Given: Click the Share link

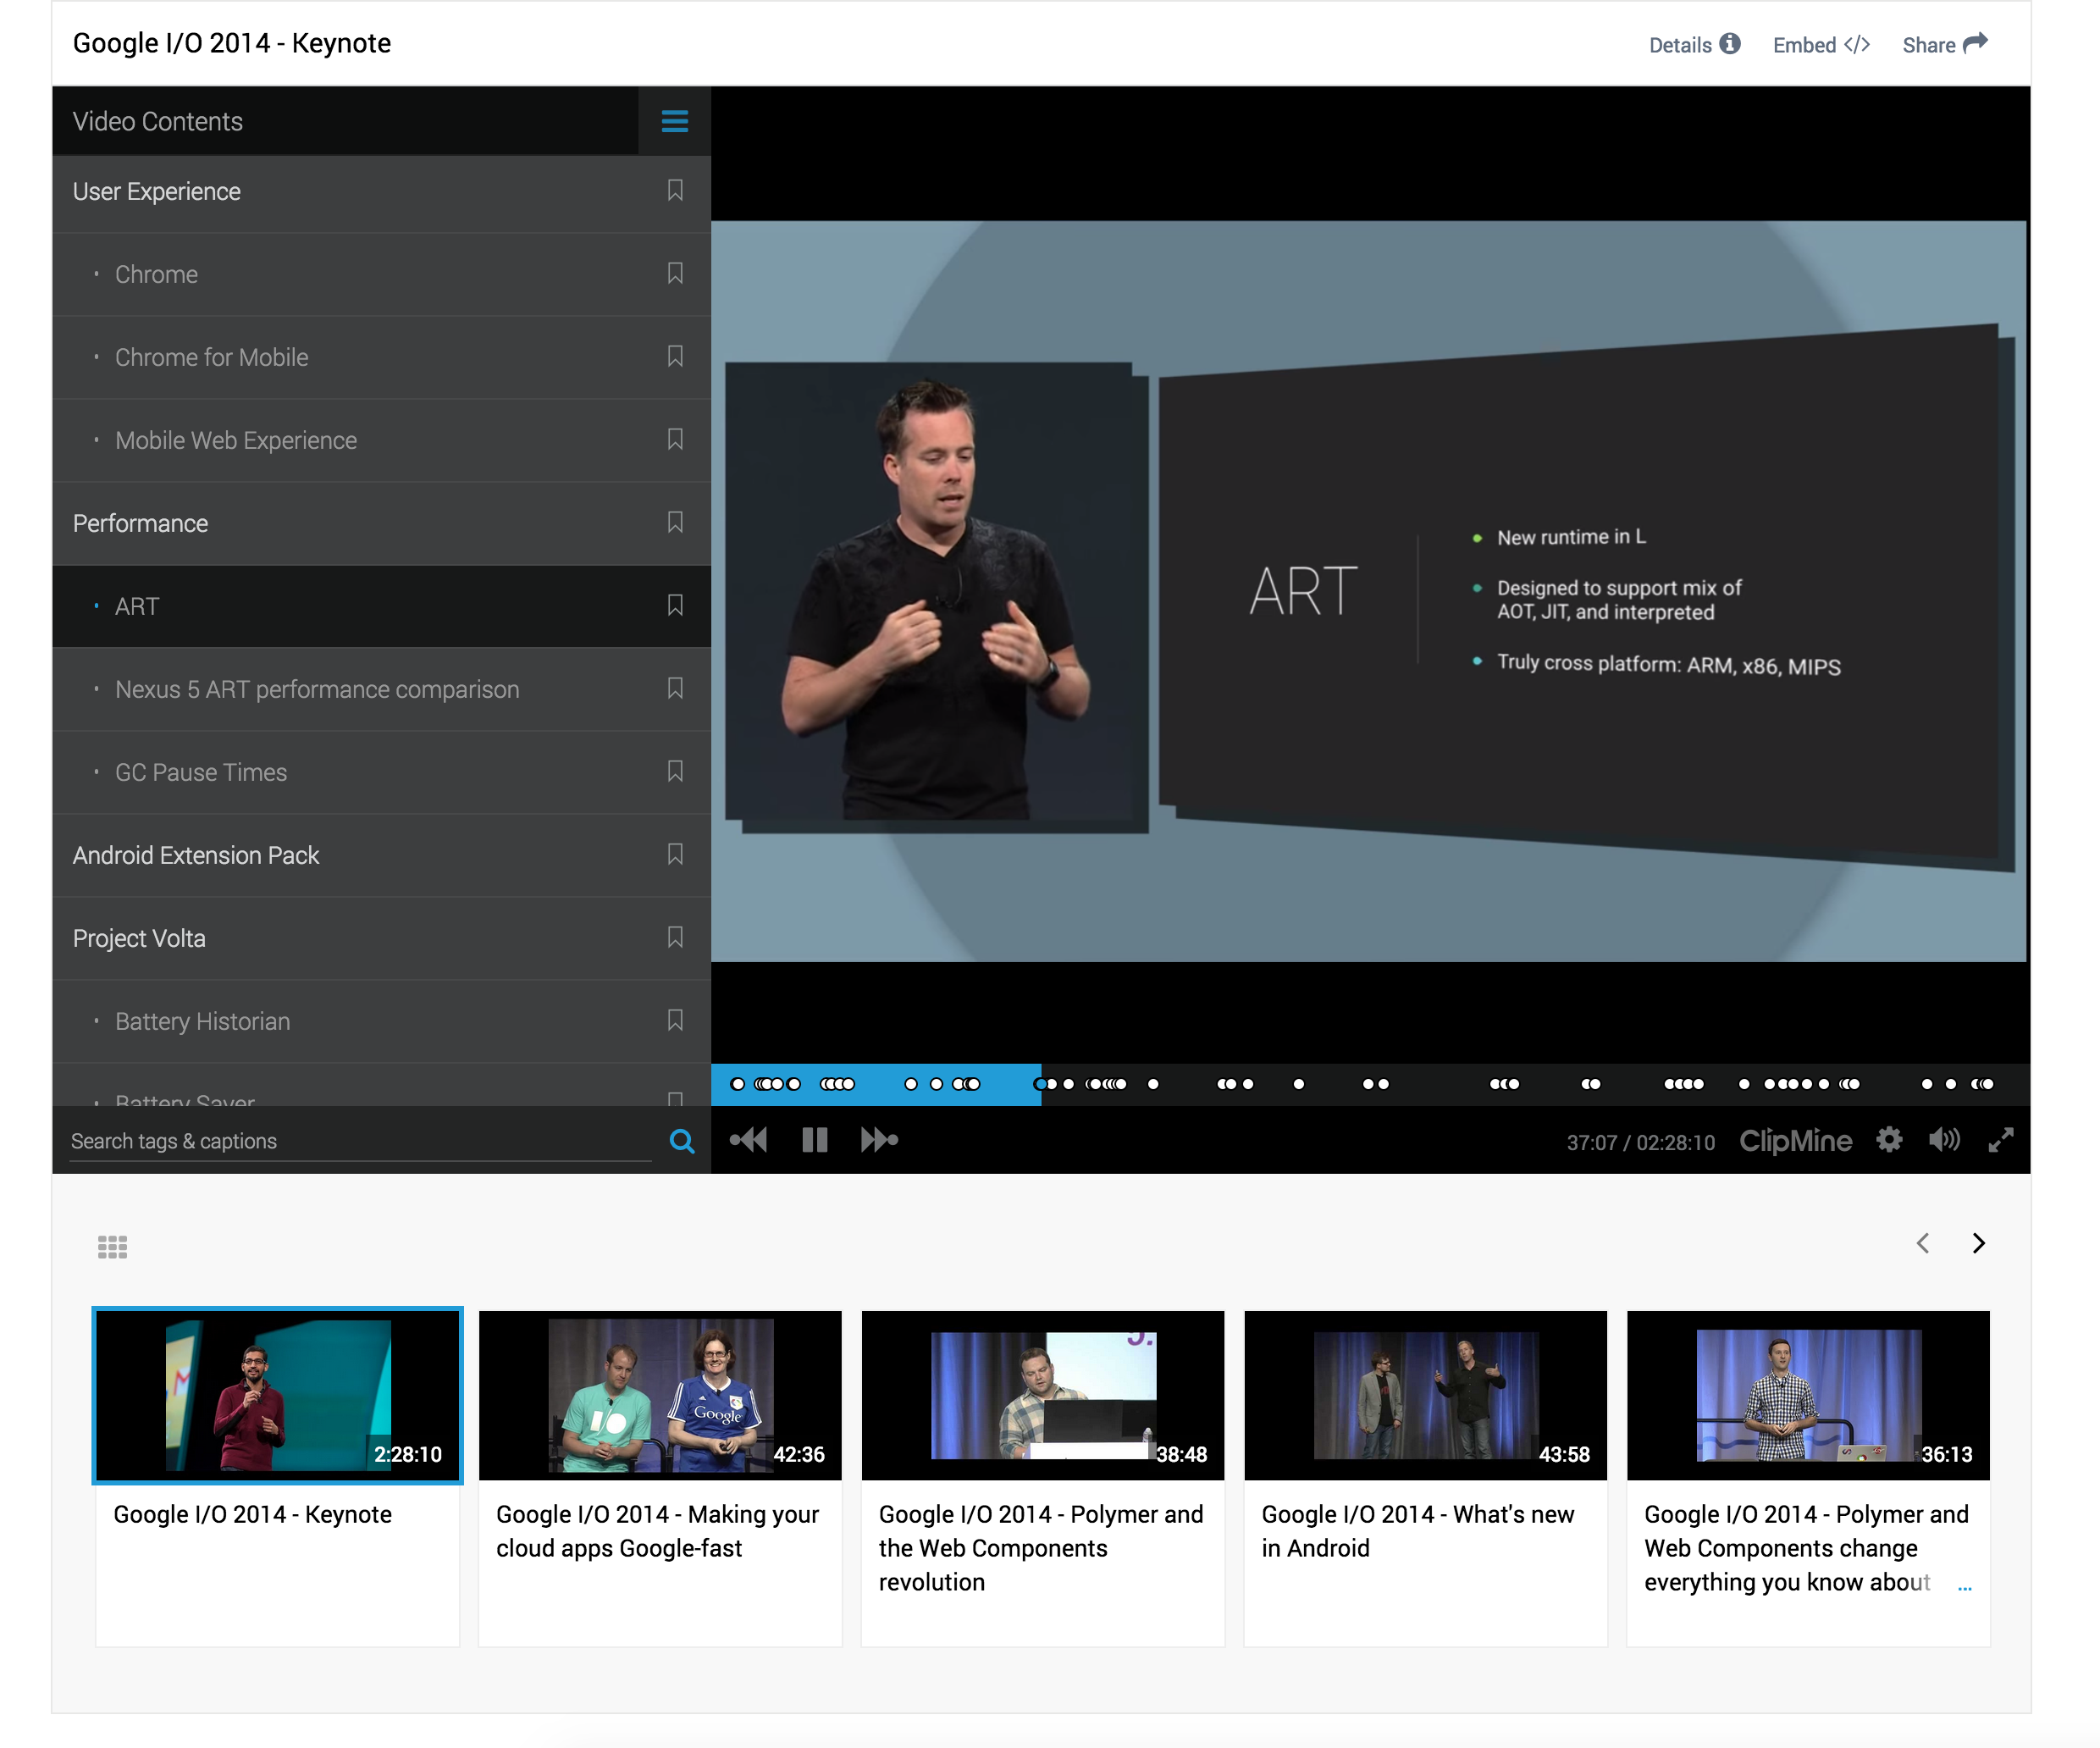Looking at the screenshot, I should coord(1944,45).
